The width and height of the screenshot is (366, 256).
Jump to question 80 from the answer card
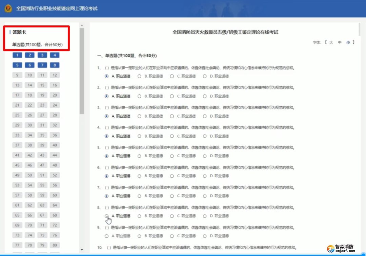(55, 245)
